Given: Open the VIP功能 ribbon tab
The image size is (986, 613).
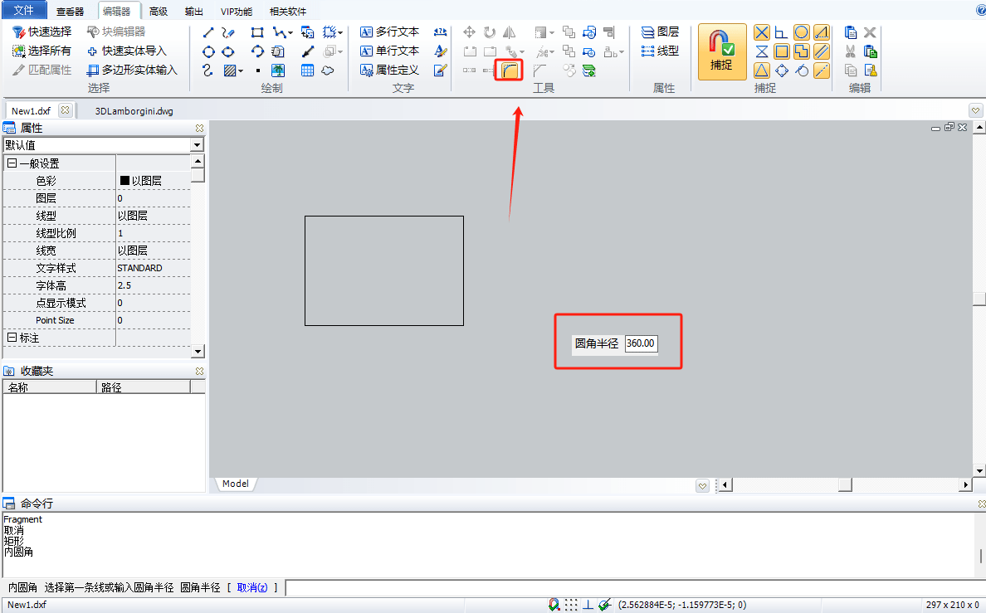Looking at the screenshot, I should click(237, 12).
